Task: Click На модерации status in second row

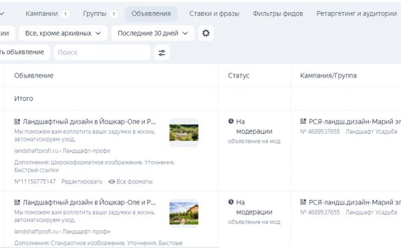Action: click(x=254, y=207)
